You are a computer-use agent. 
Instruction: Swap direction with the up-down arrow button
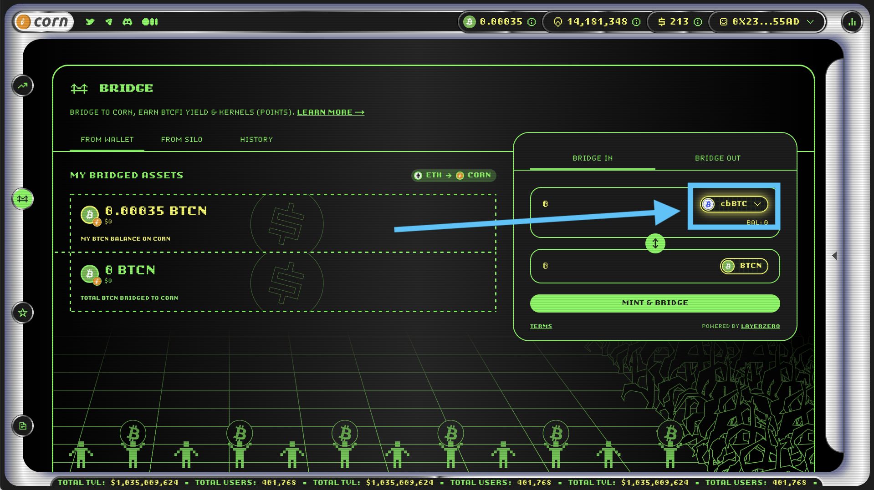point(655,243)
